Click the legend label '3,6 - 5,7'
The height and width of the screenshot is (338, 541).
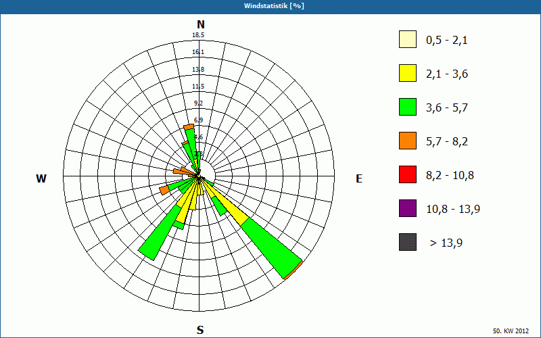click(447, 108)
